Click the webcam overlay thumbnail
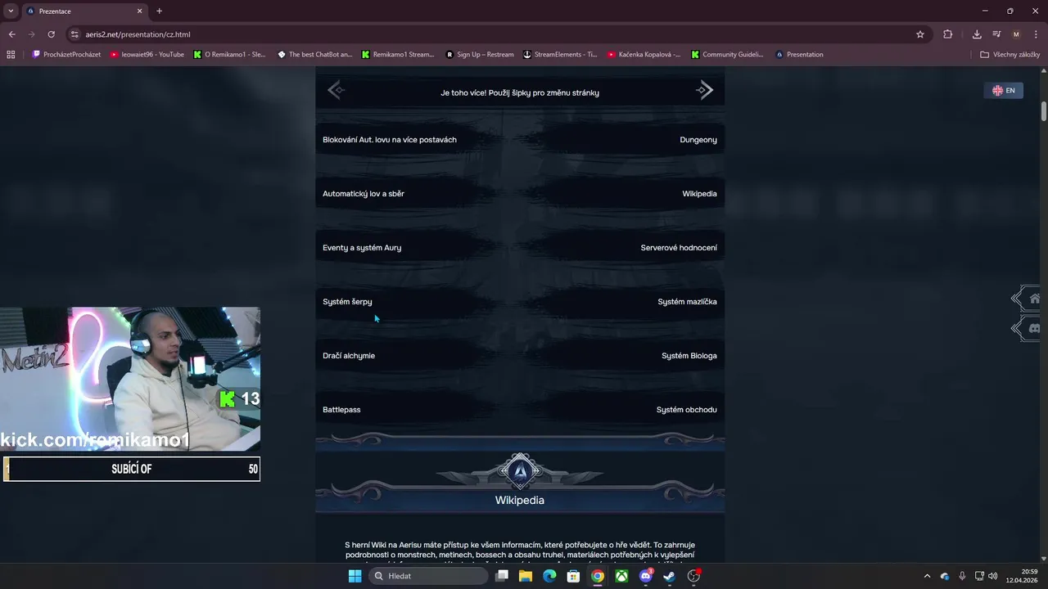 coord(130,379)
